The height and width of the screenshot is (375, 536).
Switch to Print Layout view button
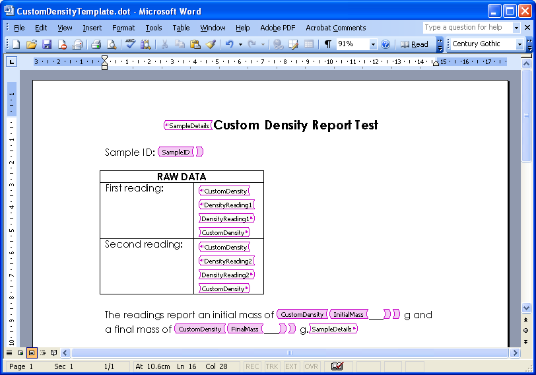point(31,353)
